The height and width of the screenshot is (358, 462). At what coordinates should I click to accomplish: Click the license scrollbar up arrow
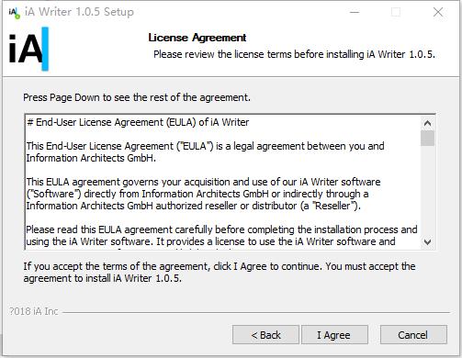(427, 123)
